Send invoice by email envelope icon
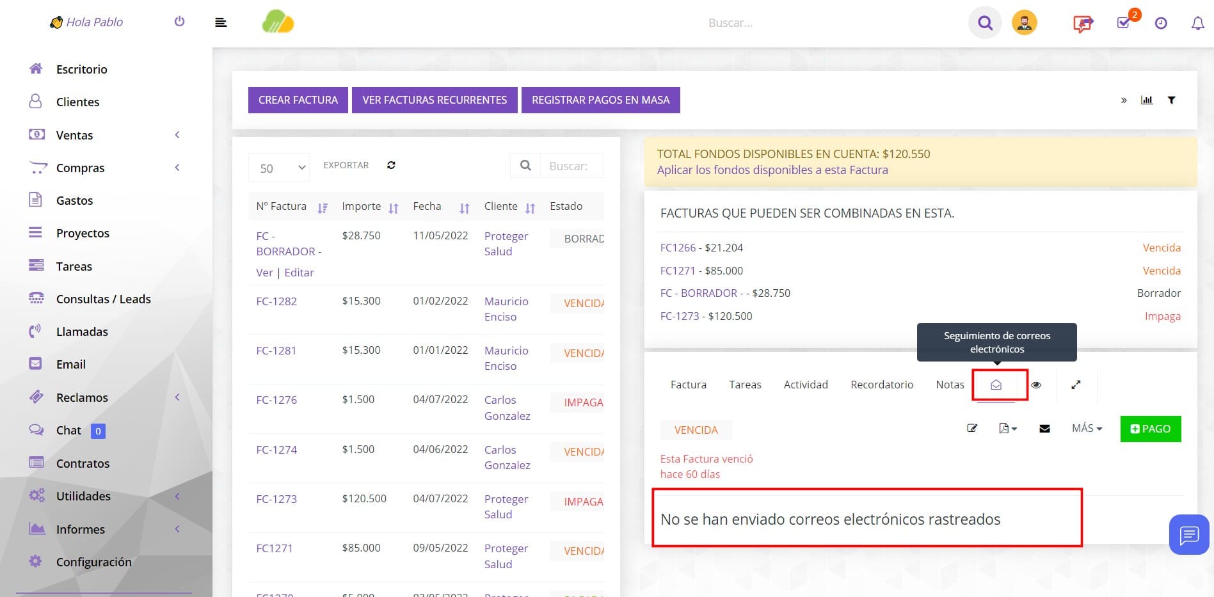The height and width of the screenshot is (597, 1214). (x=1044, y=429)
